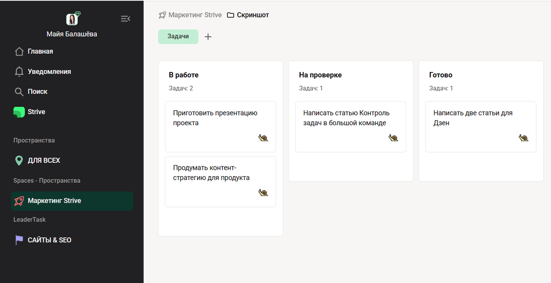Click Майя Балашёва's avatar photo
Viewport: 551px width, 283px height.
tap(72, 19)
